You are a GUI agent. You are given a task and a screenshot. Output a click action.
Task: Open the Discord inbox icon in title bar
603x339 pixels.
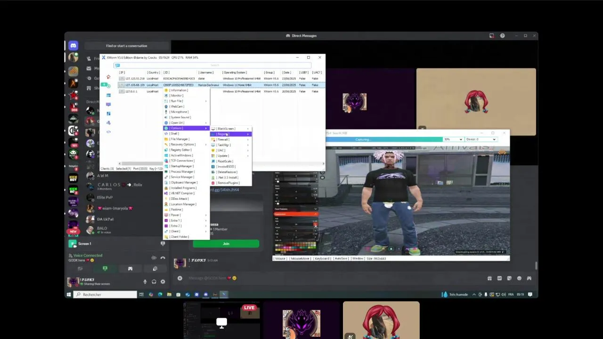coord(492,36)
